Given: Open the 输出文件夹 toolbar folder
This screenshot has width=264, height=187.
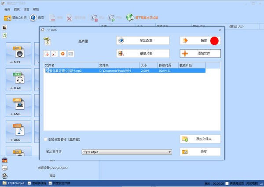Looking at the screenshot, I should click(15, 18).
